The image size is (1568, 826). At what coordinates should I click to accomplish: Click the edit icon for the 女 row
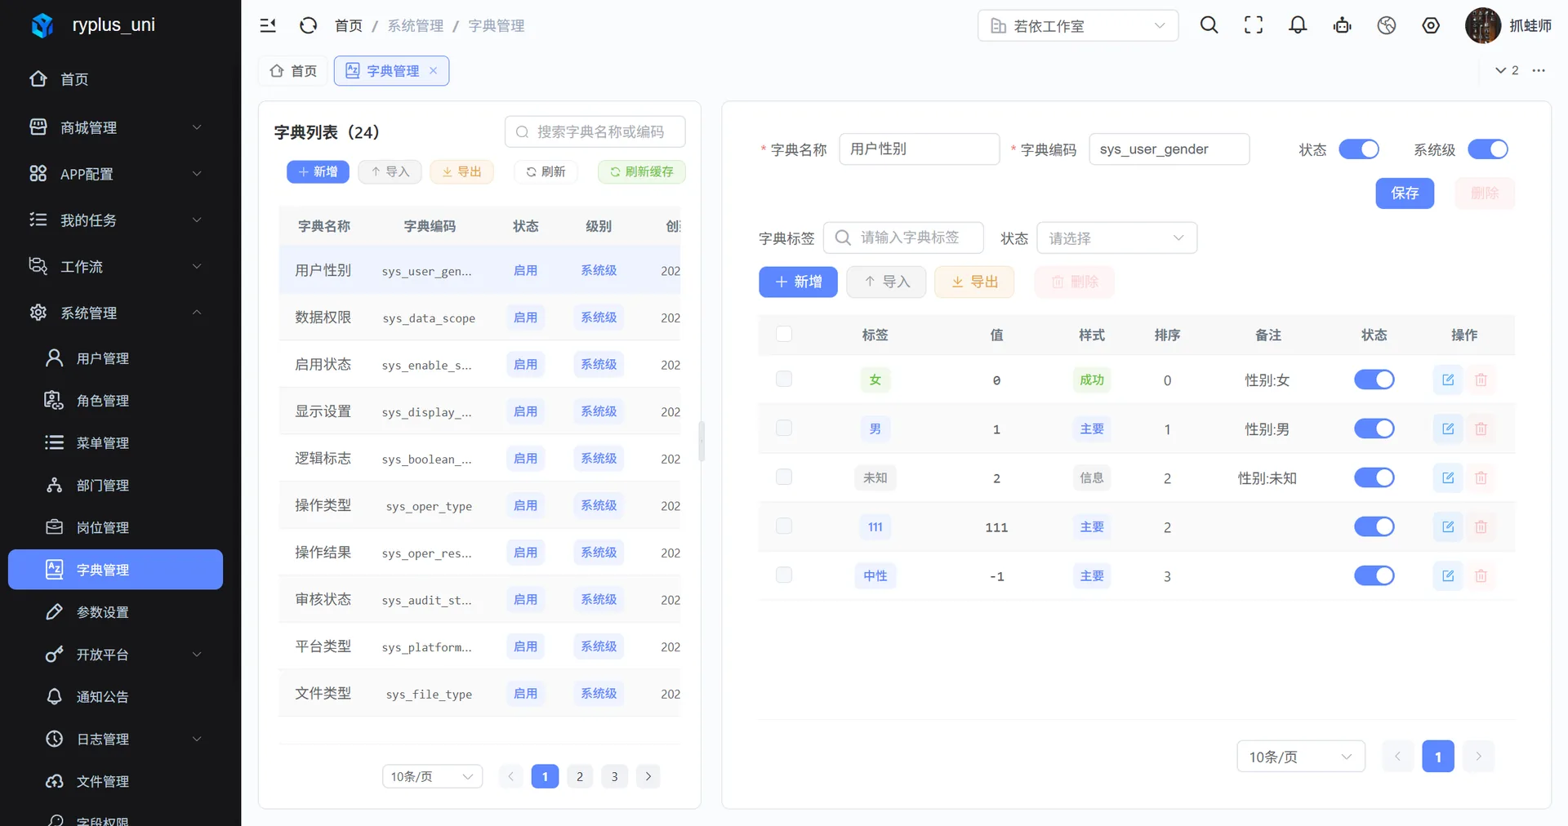click(x=1448, y=380)
